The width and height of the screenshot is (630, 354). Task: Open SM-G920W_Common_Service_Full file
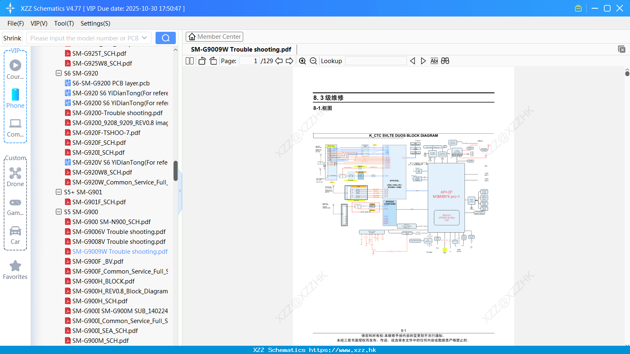tap(116, 182)
